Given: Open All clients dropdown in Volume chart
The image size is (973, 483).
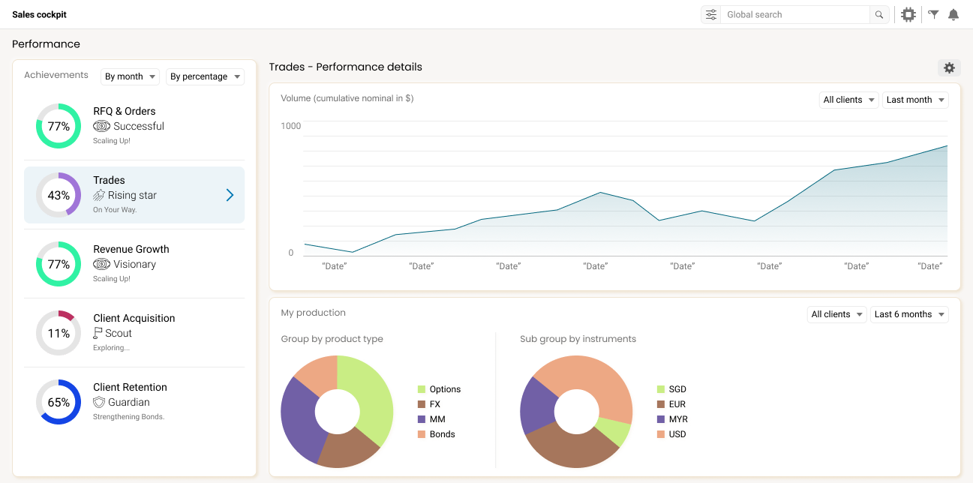Looking at the screenshot, I should tap(848, 100).
